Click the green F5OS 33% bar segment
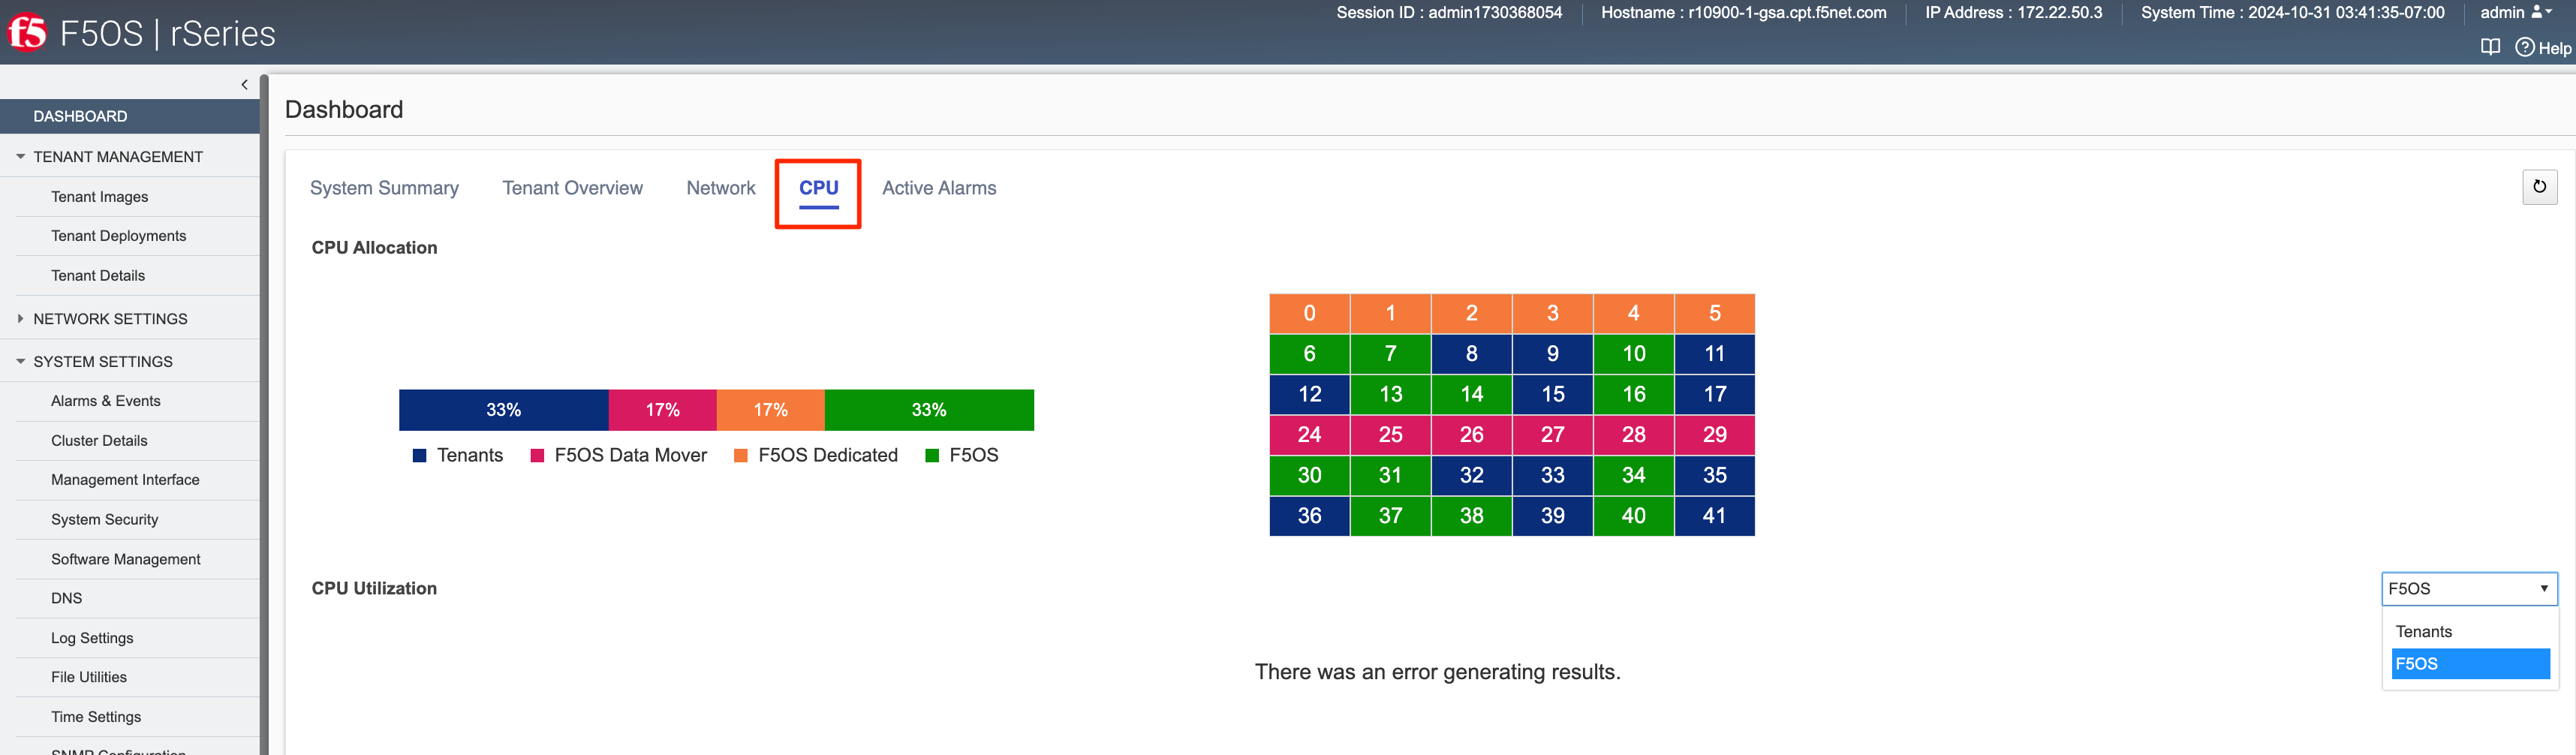 click(929, 410)
